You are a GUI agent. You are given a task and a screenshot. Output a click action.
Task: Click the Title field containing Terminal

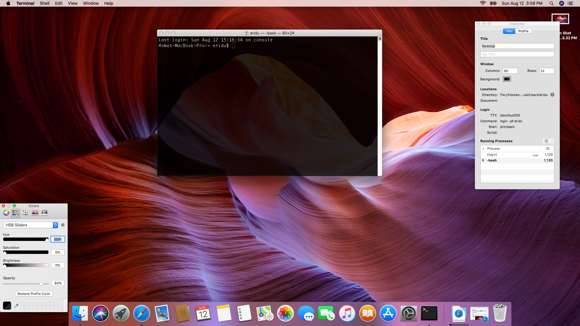[517, 46]
